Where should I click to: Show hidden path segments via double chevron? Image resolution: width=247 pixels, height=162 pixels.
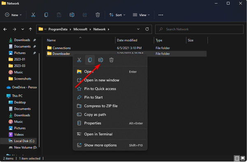tap(45, 29)
